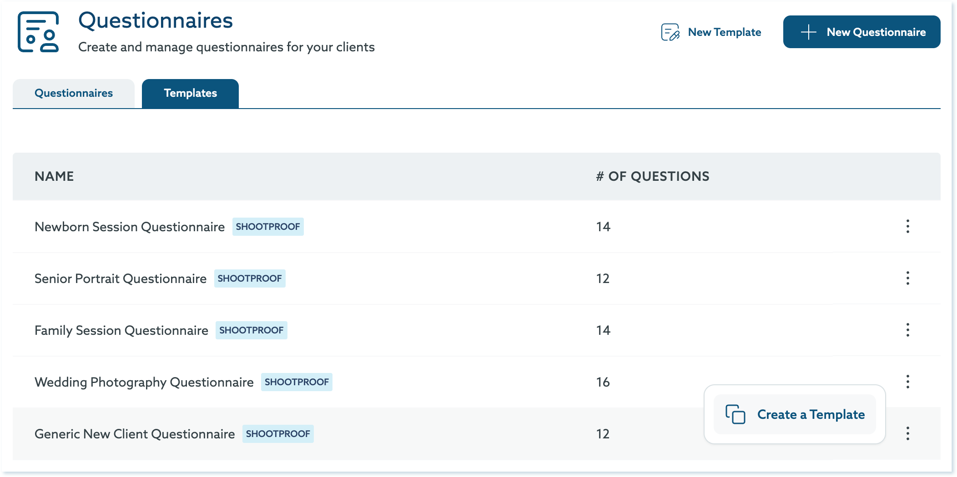The width and height of the screenshot is (957, 477).
Task: Toggle options menu for Generic New Client Questionnaire
Action: click(907, 433)
